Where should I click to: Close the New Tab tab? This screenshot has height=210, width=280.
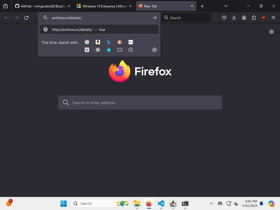pyautogui.click(x=192, y=6)
